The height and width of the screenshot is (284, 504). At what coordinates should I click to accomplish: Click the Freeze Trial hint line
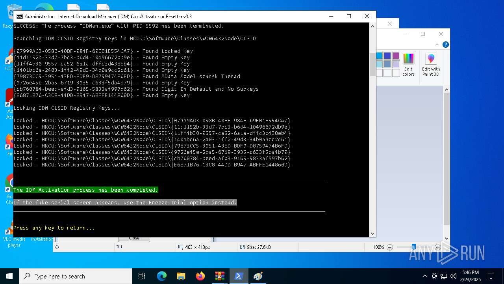pyautogui.click(x=125, y=203)
